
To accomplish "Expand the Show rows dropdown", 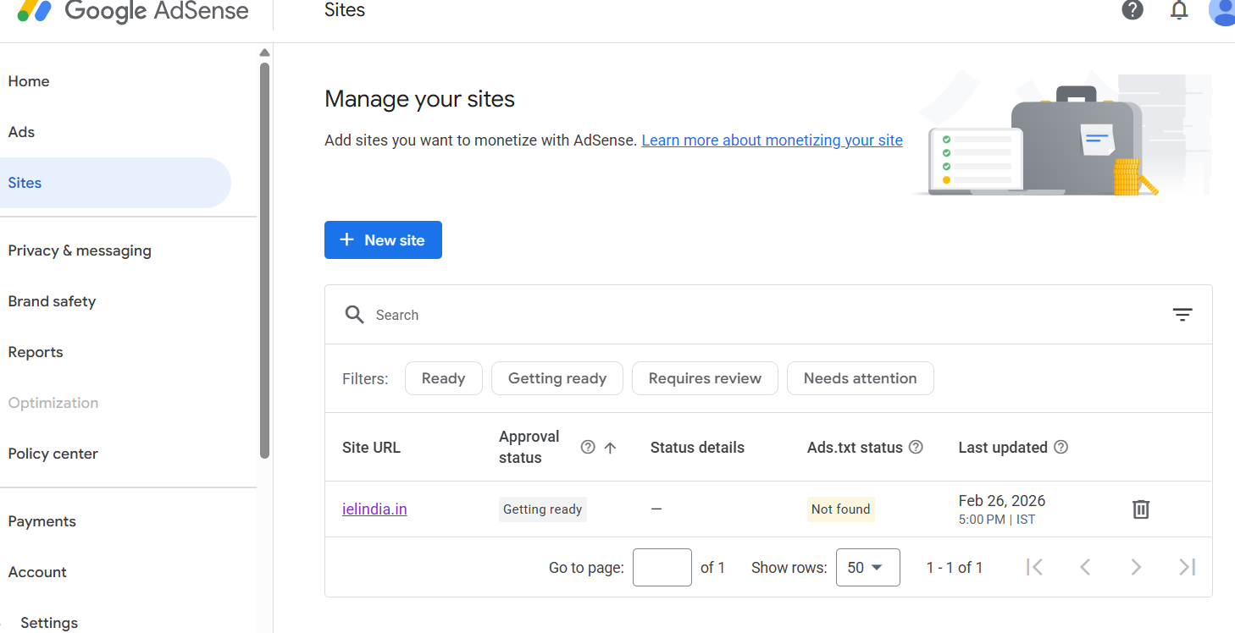I will pos(867,567).
